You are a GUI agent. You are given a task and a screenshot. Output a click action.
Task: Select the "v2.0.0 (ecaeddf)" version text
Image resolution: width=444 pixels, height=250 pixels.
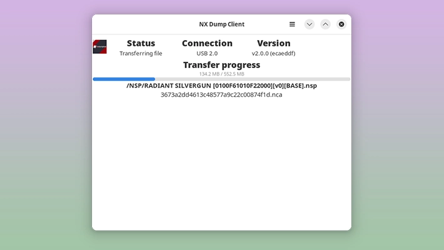pyautogui.click(x=273, y=54)
